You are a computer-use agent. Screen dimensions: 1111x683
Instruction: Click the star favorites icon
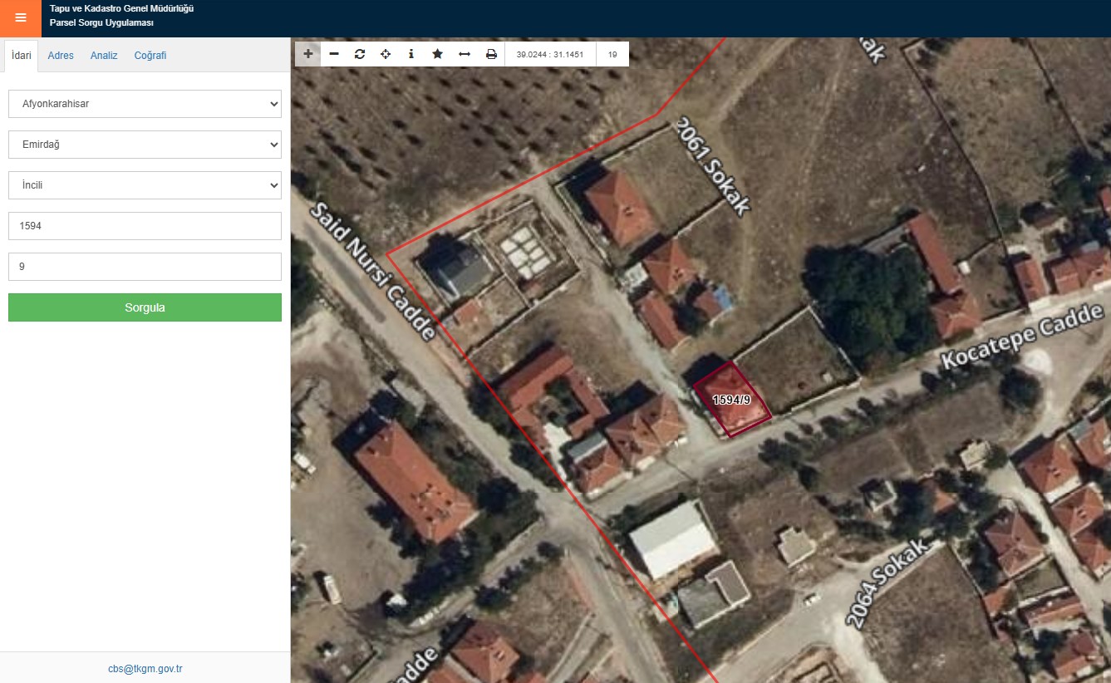pos(437,54)
